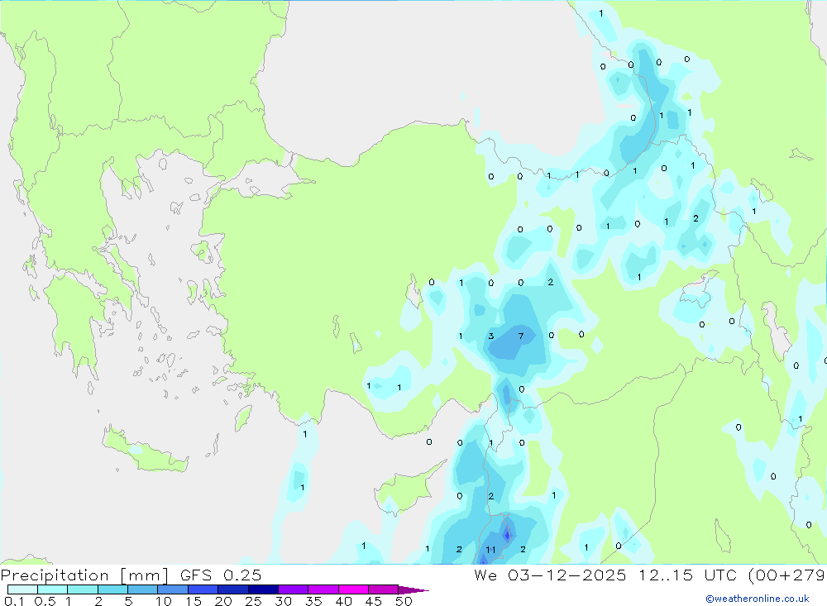Click the "11" precipitation value on the map
The image size is (827, 606).
click(x=491, y=550)
